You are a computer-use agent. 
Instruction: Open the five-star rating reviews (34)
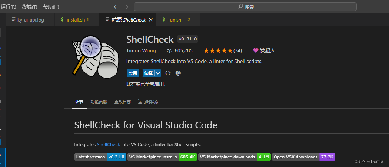coord(223,51)
